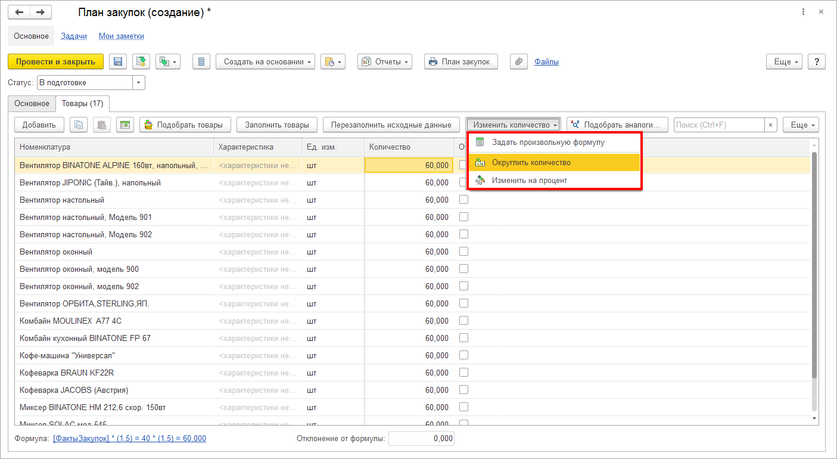Click the Ед. изм. column header

[x=333, y=147]
